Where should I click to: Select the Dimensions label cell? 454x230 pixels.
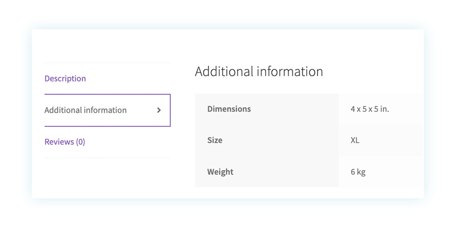pos(267,109)
